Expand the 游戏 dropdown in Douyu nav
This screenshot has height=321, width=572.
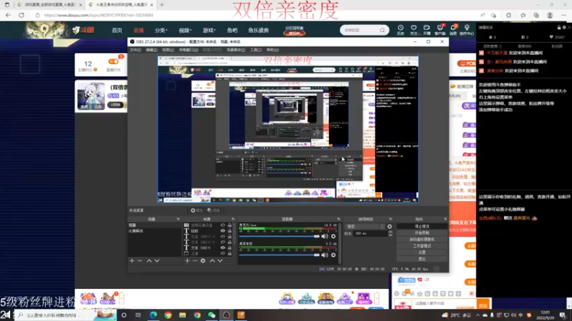click(209, 30)
